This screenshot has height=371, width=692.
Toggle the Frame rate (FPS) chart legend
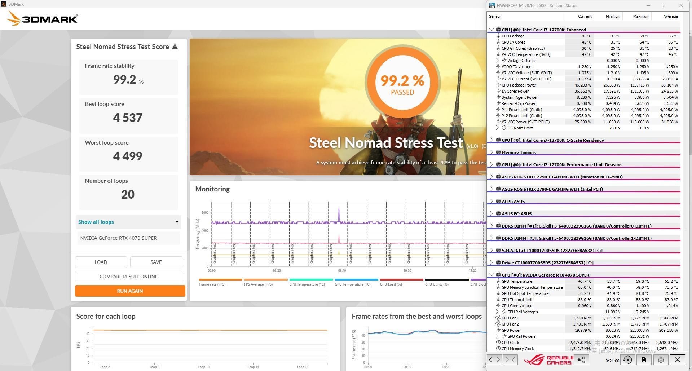(x=220, y=282)
